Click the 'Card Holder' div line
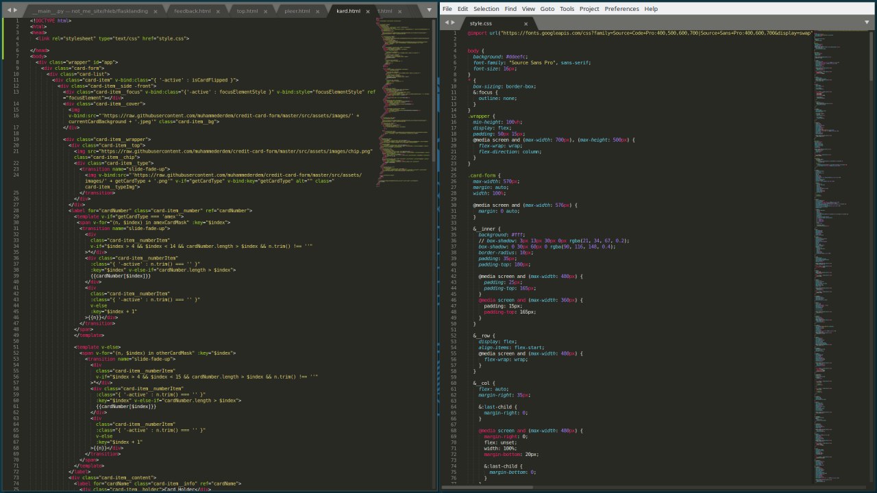Image resolution: width=877 pixels, height=493 pixels. 145,490
